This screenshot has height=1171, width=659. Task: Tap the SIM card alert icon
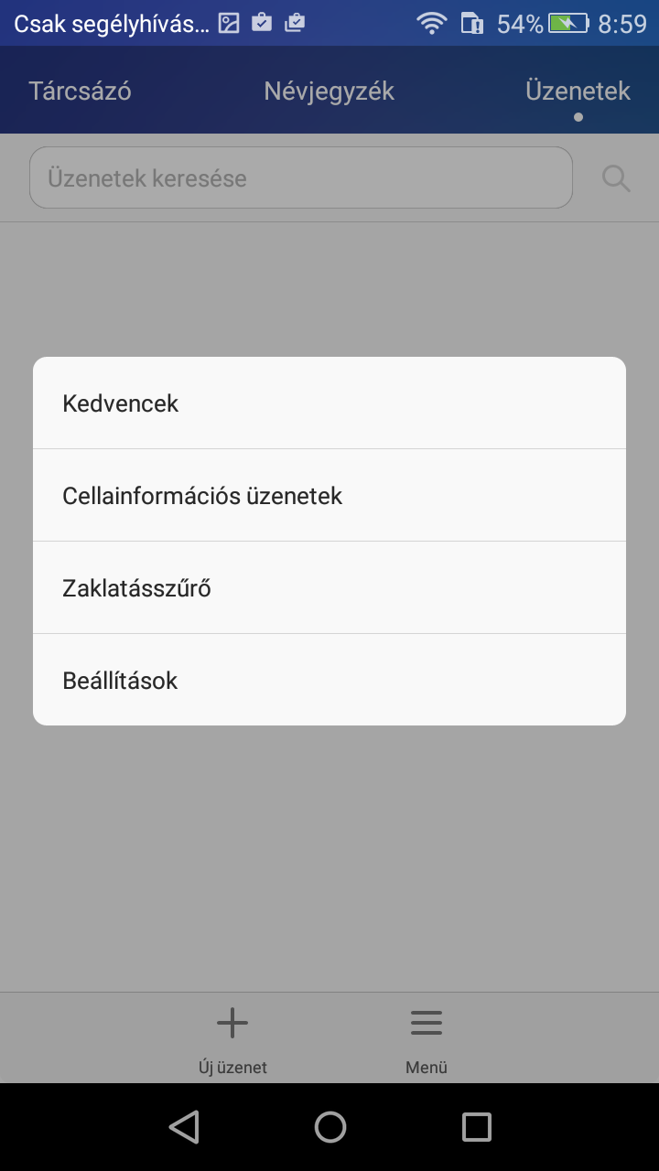(x=472, y=24)
